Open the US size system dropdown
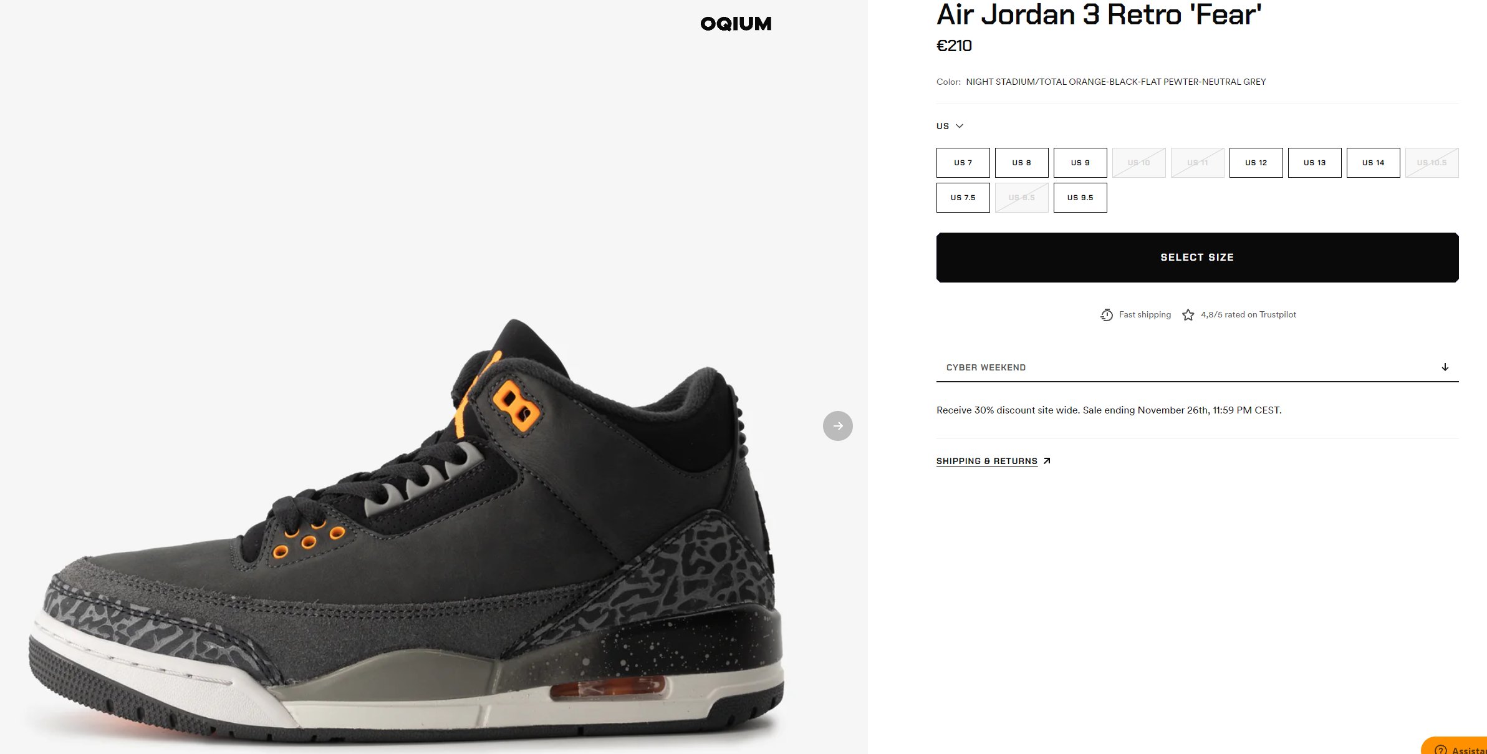 pos(950,126)
